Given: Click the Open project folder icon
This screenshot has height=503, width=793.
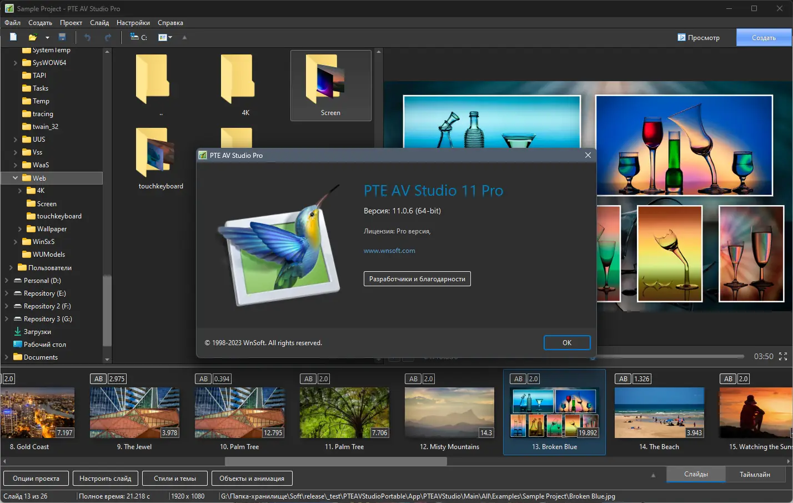Looking at the screenshot, I should coord(33,37).
